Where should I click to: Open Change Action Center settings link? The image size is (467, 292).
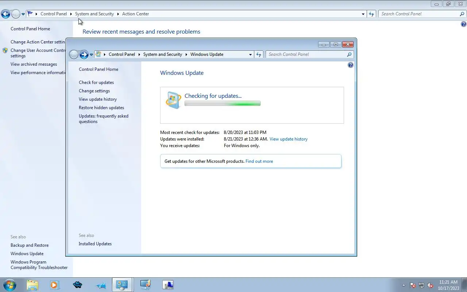click(x=38, y=42)
